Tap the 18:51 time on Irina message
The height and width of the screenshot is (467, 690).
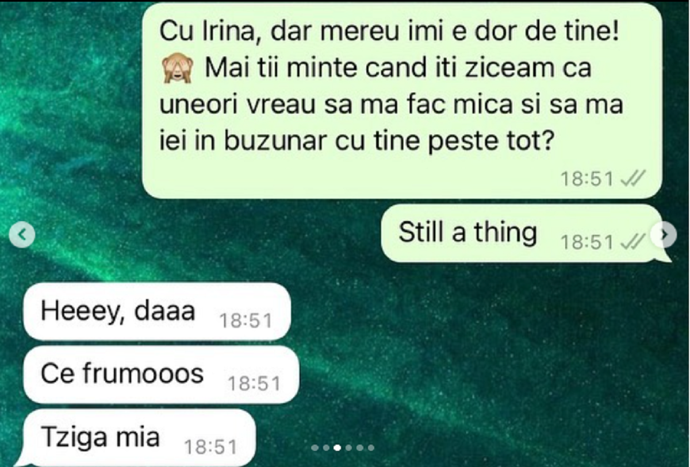coord(587,180)
